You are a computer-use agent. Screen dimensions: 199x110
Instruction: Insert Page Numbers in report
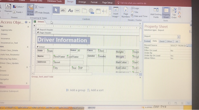126,12
